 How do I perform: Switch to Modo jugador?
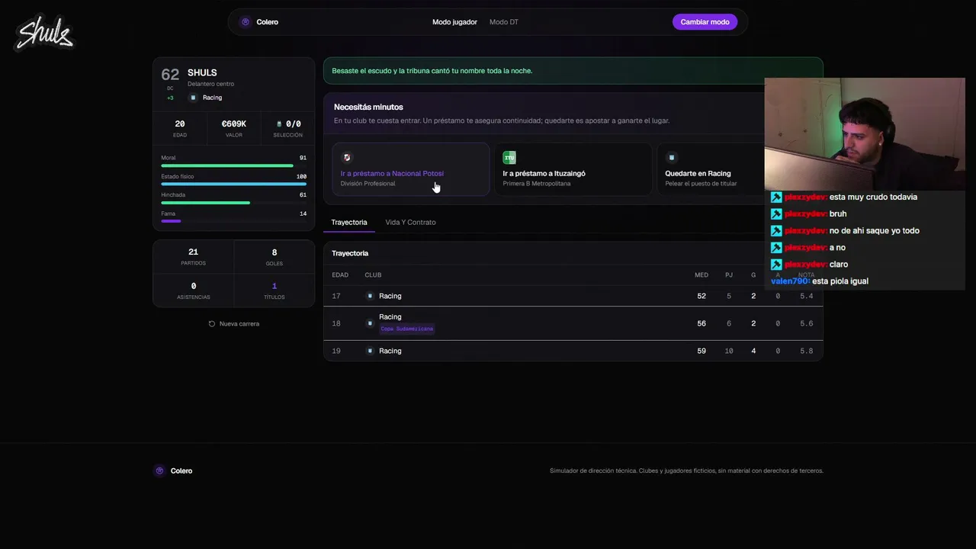pyautogui.click(x=454, y=22)
